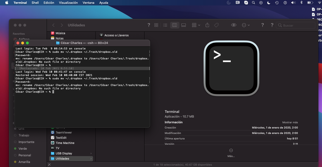Image resolution: width=322 pixels, height=167 pixels.
Task: Open the group-by dropdown in toolbar
Action: pos(196,25)
